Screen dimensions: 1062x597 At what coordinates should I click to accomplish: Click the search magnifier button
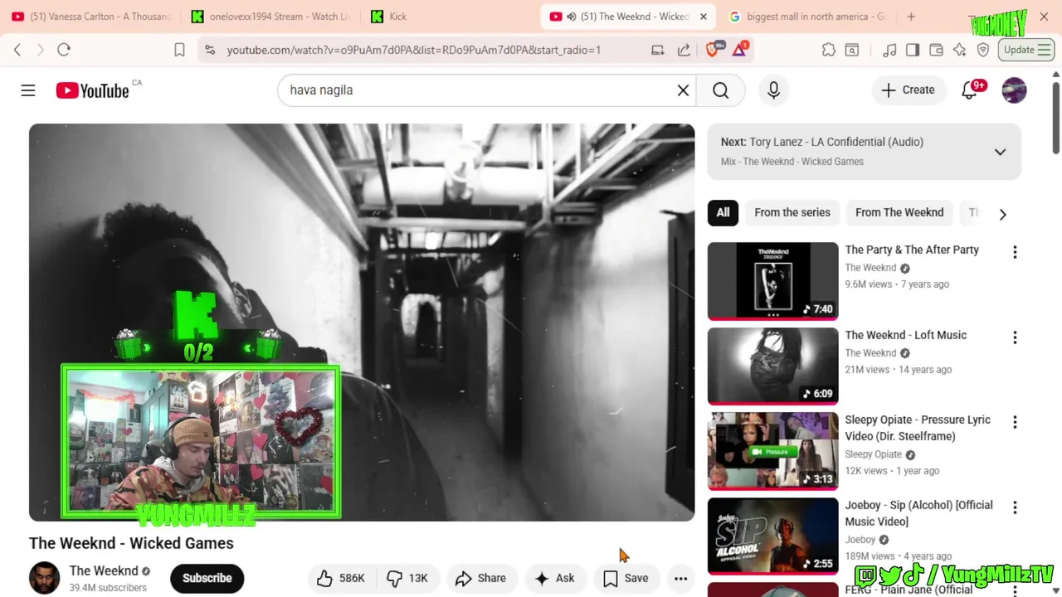click(x=721, y=90)
